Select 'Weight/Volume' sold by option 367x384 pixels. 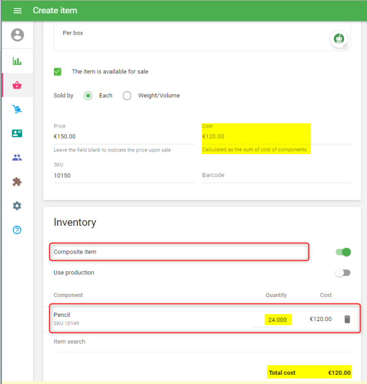[x=127, y=96]
